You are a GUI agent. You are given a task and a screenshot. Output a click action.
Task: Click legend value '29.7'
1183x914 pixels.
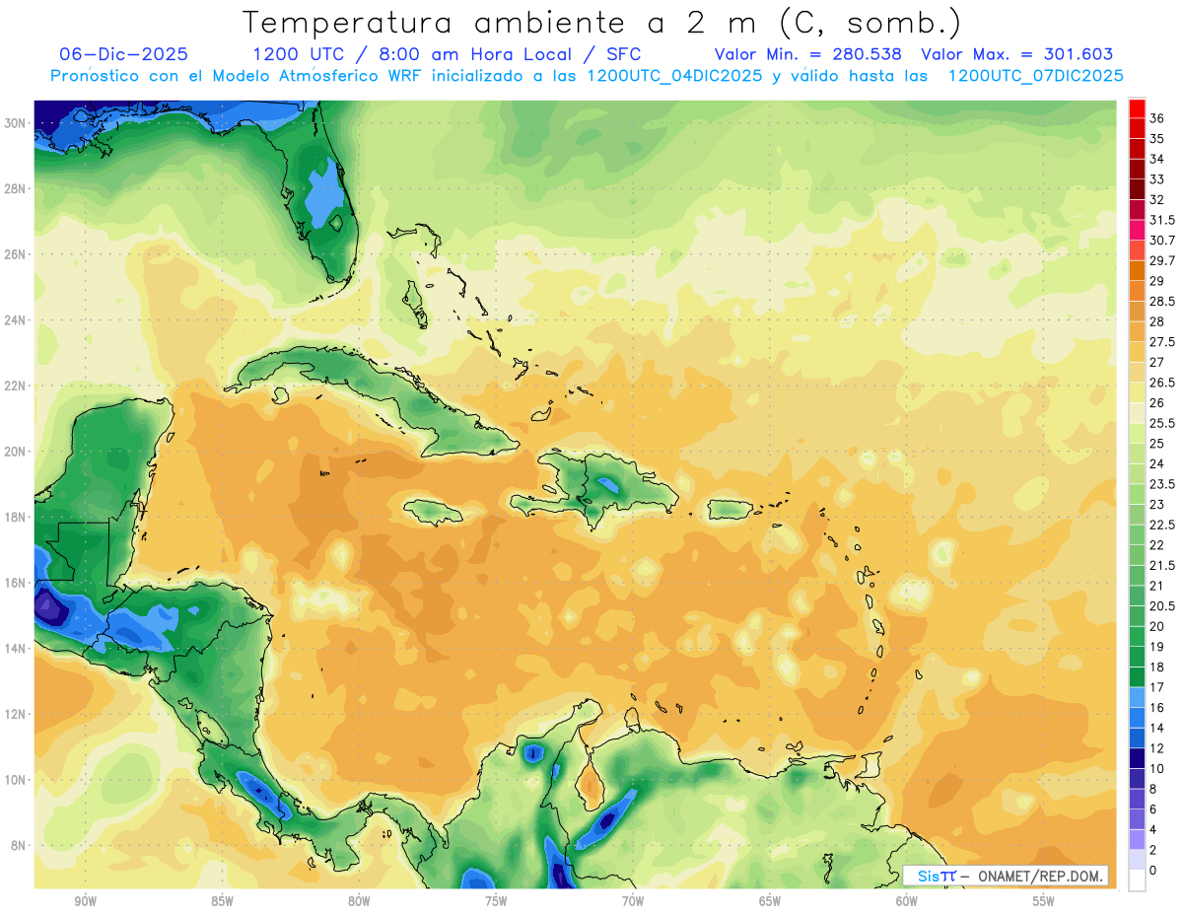click(1162, 260)
